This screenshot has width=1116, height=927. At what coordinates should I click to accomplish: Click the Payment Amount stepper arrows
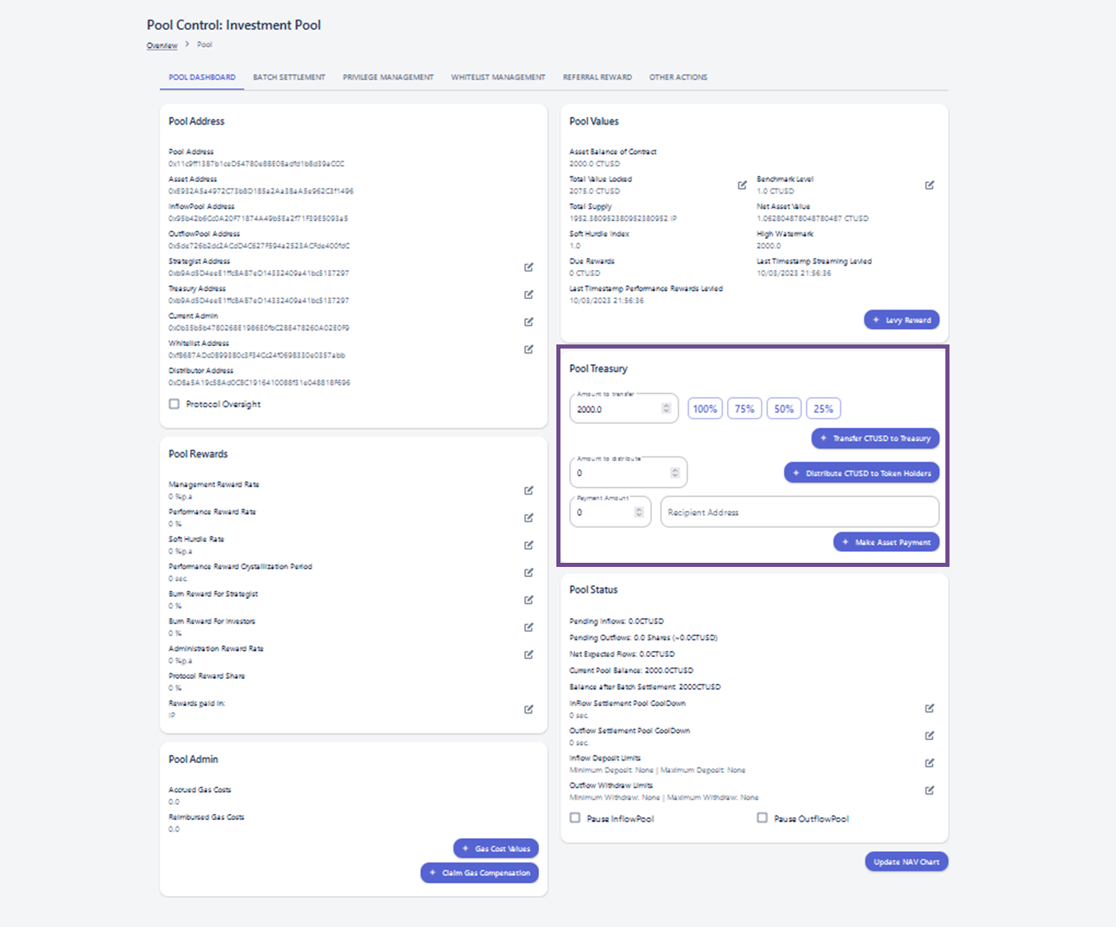[639, 513]
